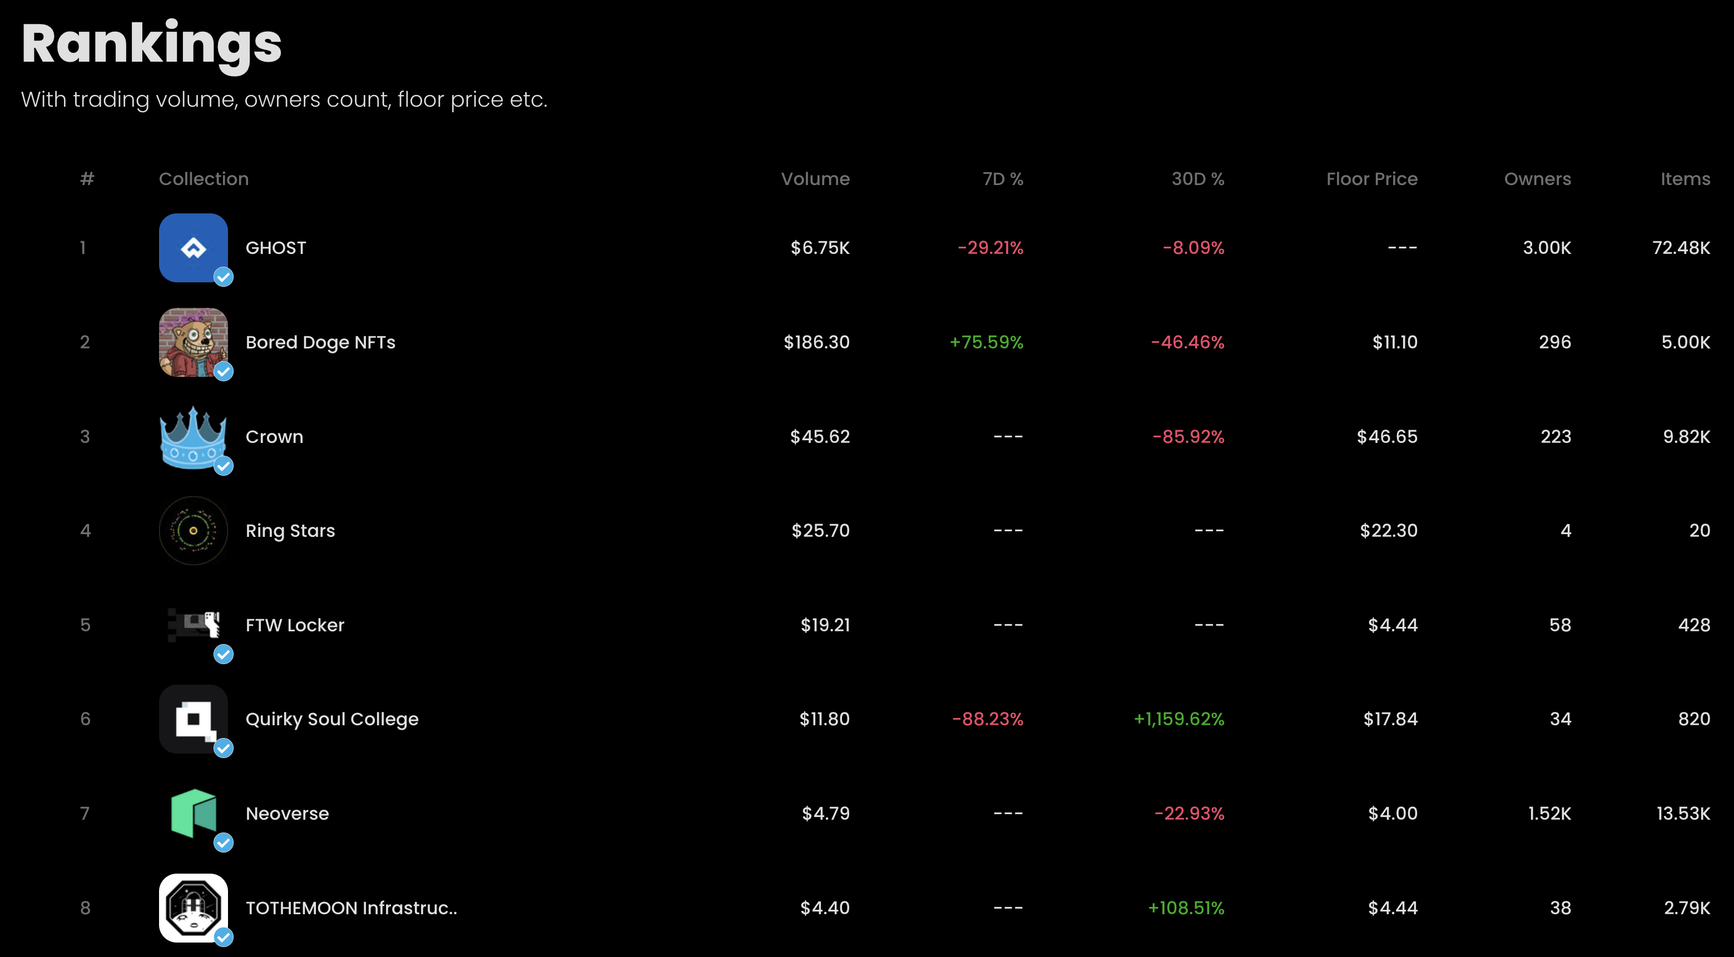The image size is (1734, 957).
Task: Sort by the Items column header
Action: click(x=1685, y=179)
